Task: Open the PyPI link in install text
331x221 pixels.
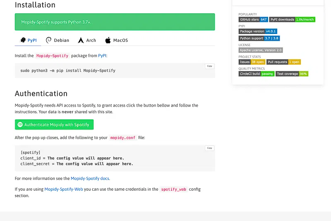Action: 102,56
